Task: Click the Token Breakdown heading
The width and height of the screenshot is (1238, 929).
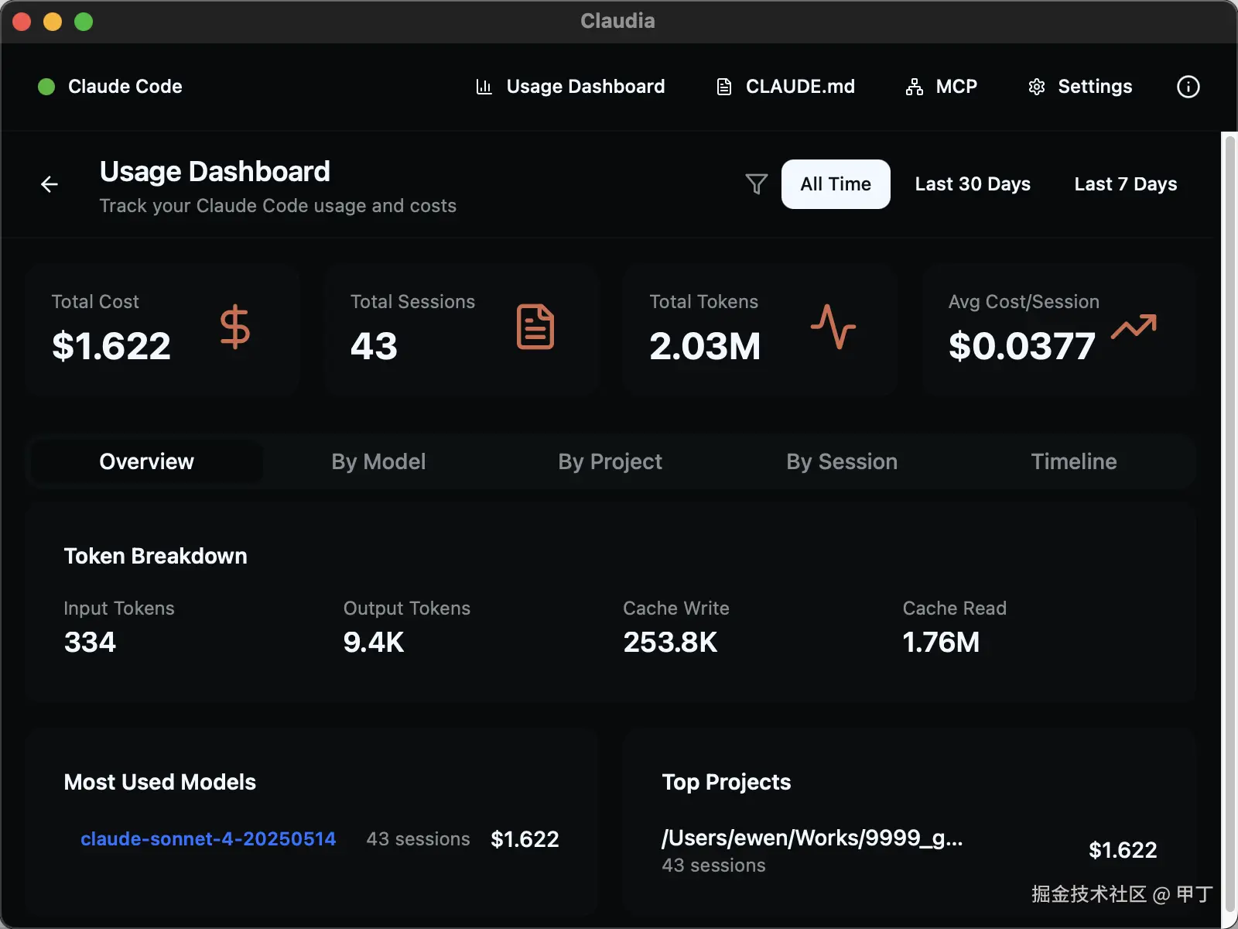Action: point(156,557)
